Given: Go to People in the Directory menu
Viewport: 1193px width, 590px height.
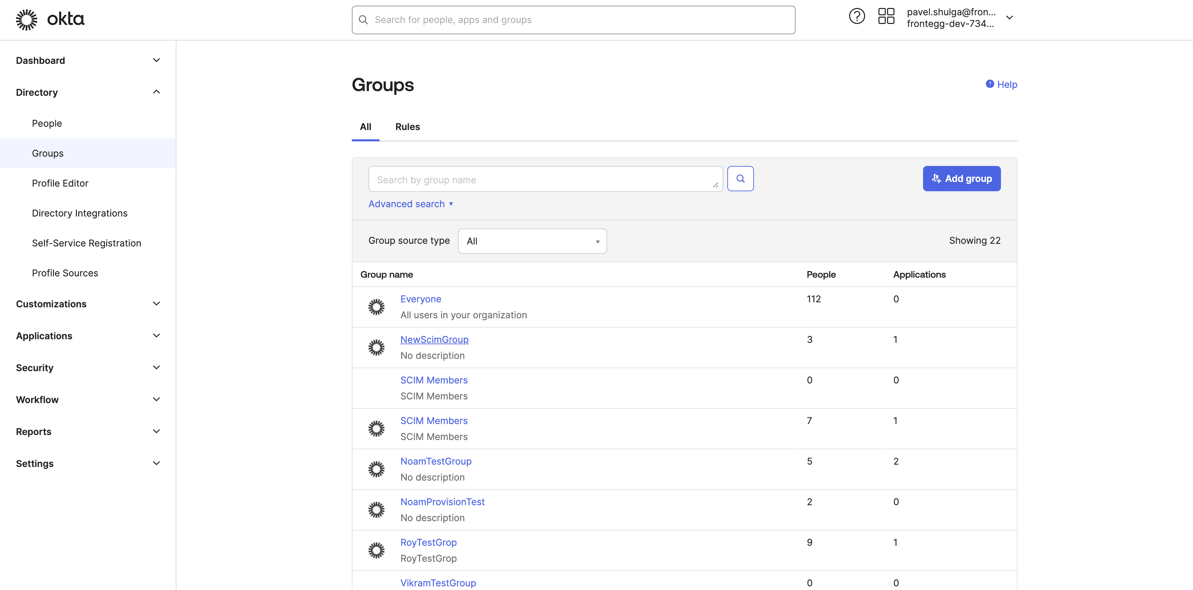Looking at the screenshot, I should click(x=47, y=123).
